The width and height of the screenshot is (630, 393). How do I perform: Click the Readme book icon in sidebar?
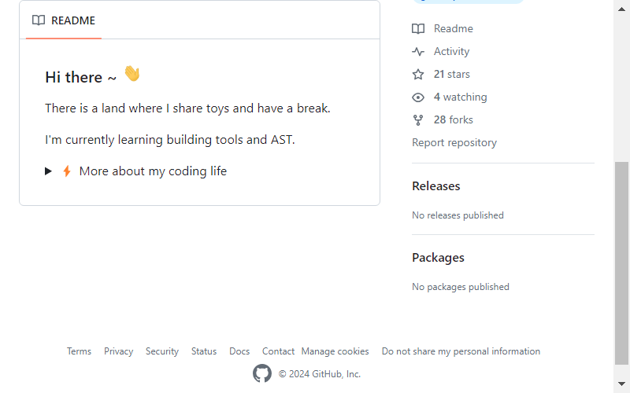418,29
